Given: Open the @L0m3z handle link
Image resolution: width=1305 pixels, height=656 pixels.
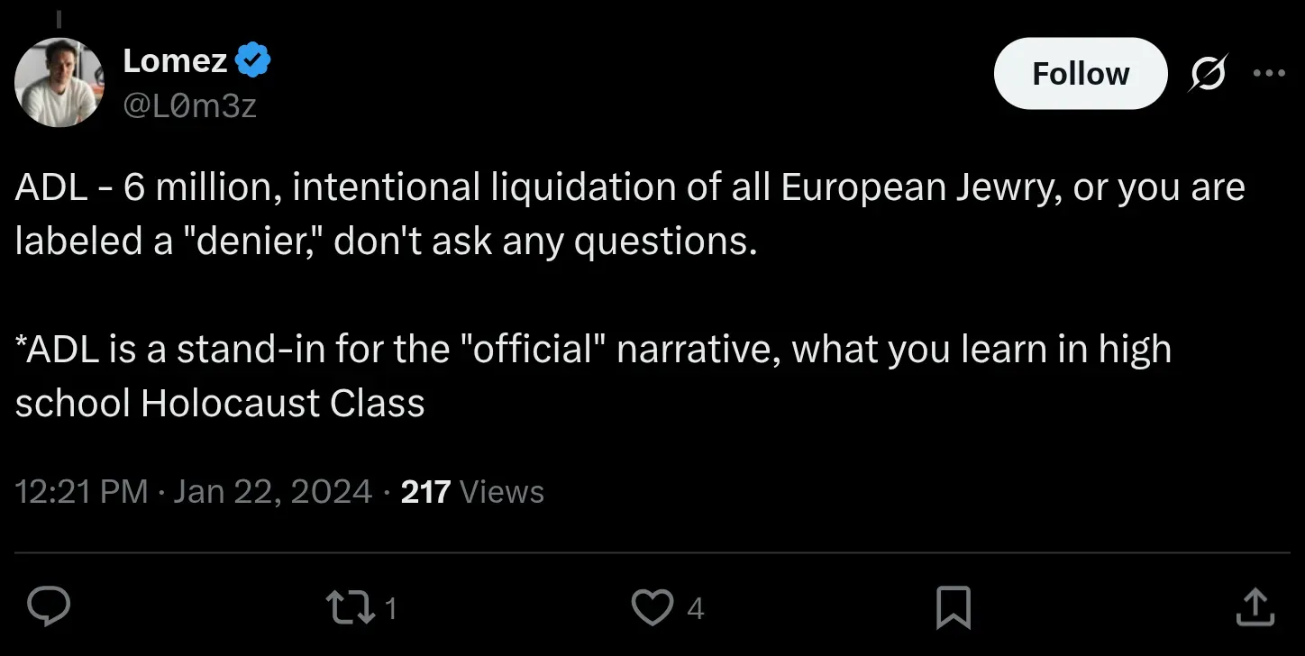Looking at the screenshot, I should click(x=189, y=106).
